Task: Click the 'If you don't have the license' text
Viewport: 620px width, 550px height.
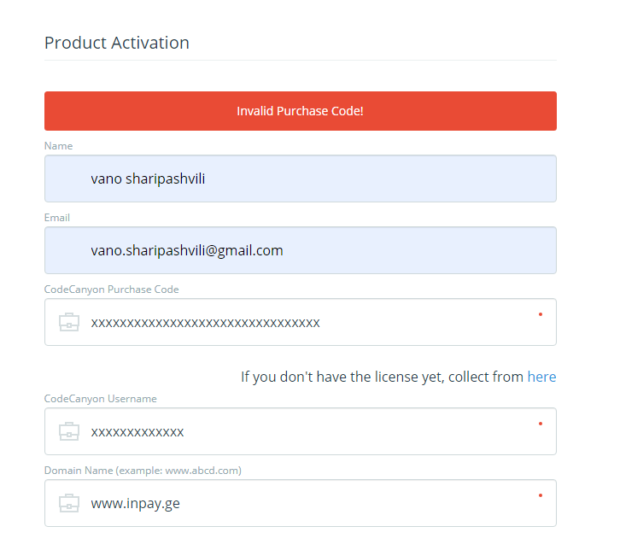Action: tap(382, 377)
